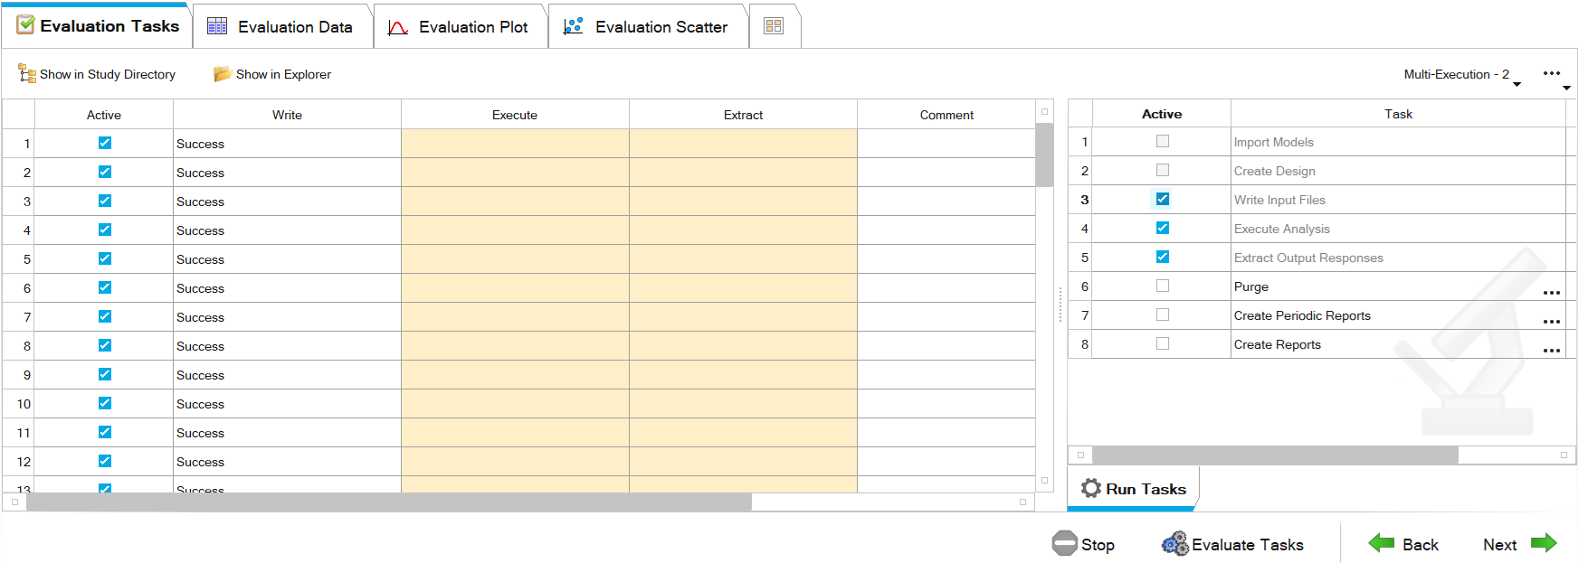
Task: Uncheck the Active checkbox for row 1
Action: tap(105, 143)
